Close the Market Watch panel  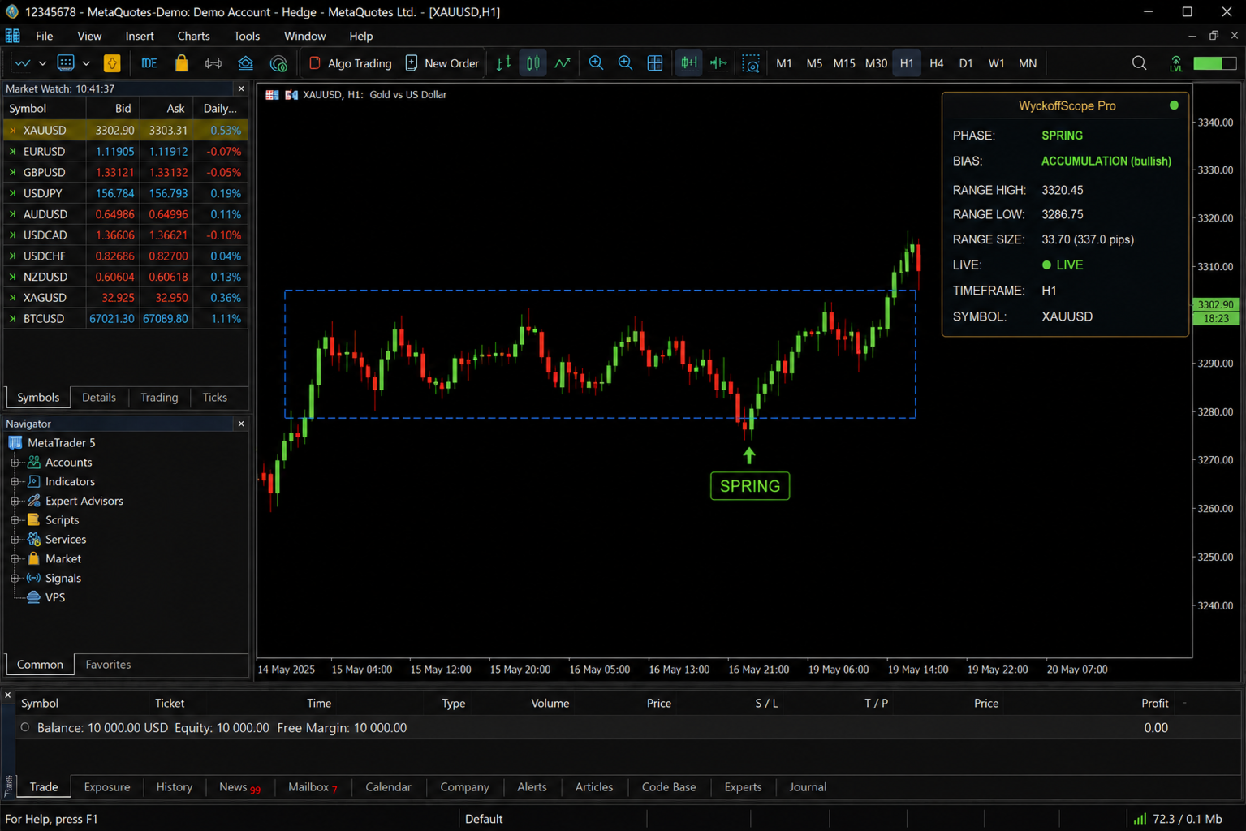point(241,88)
